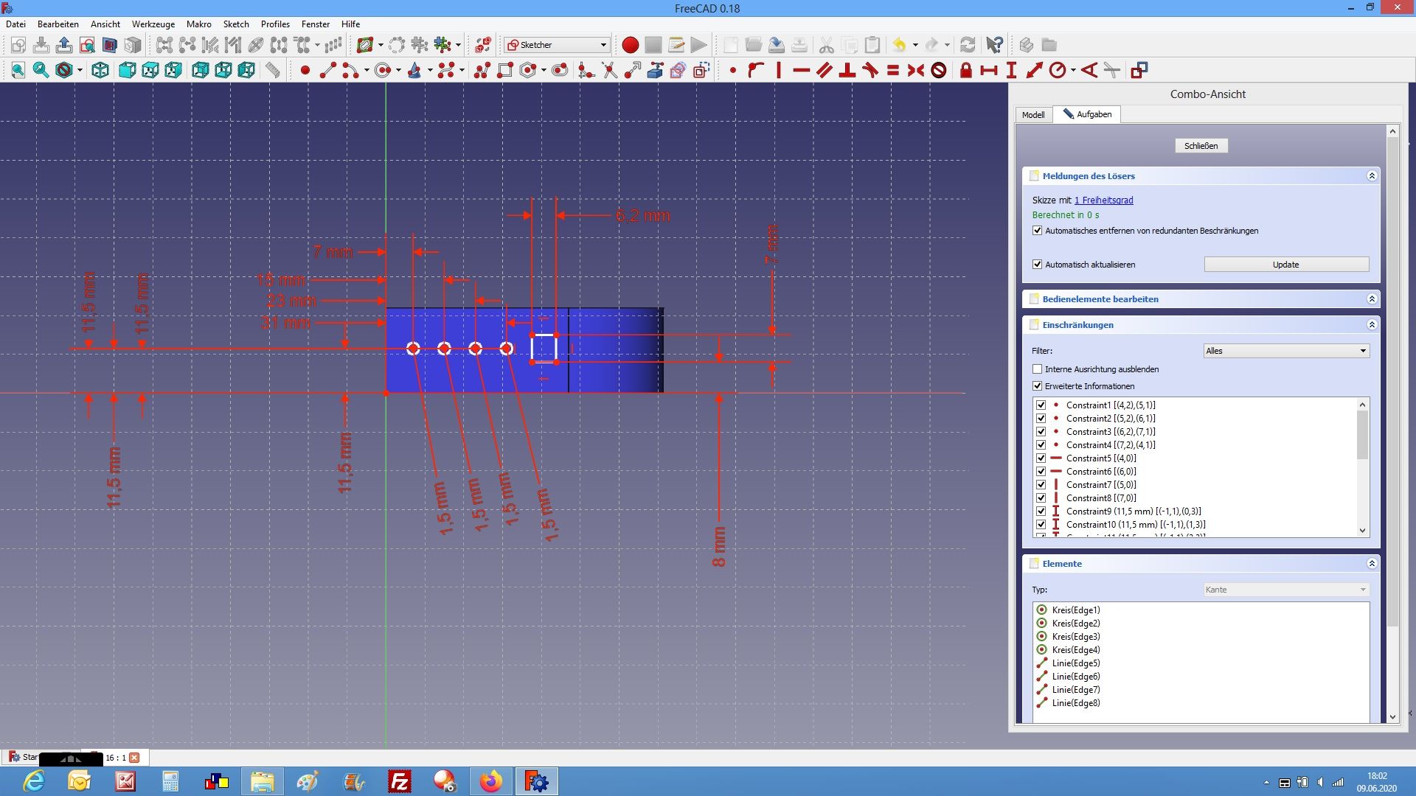The image size is (1416, 796).
Task: Click the What's This help cursor icon
Action: tap(994, 45)
